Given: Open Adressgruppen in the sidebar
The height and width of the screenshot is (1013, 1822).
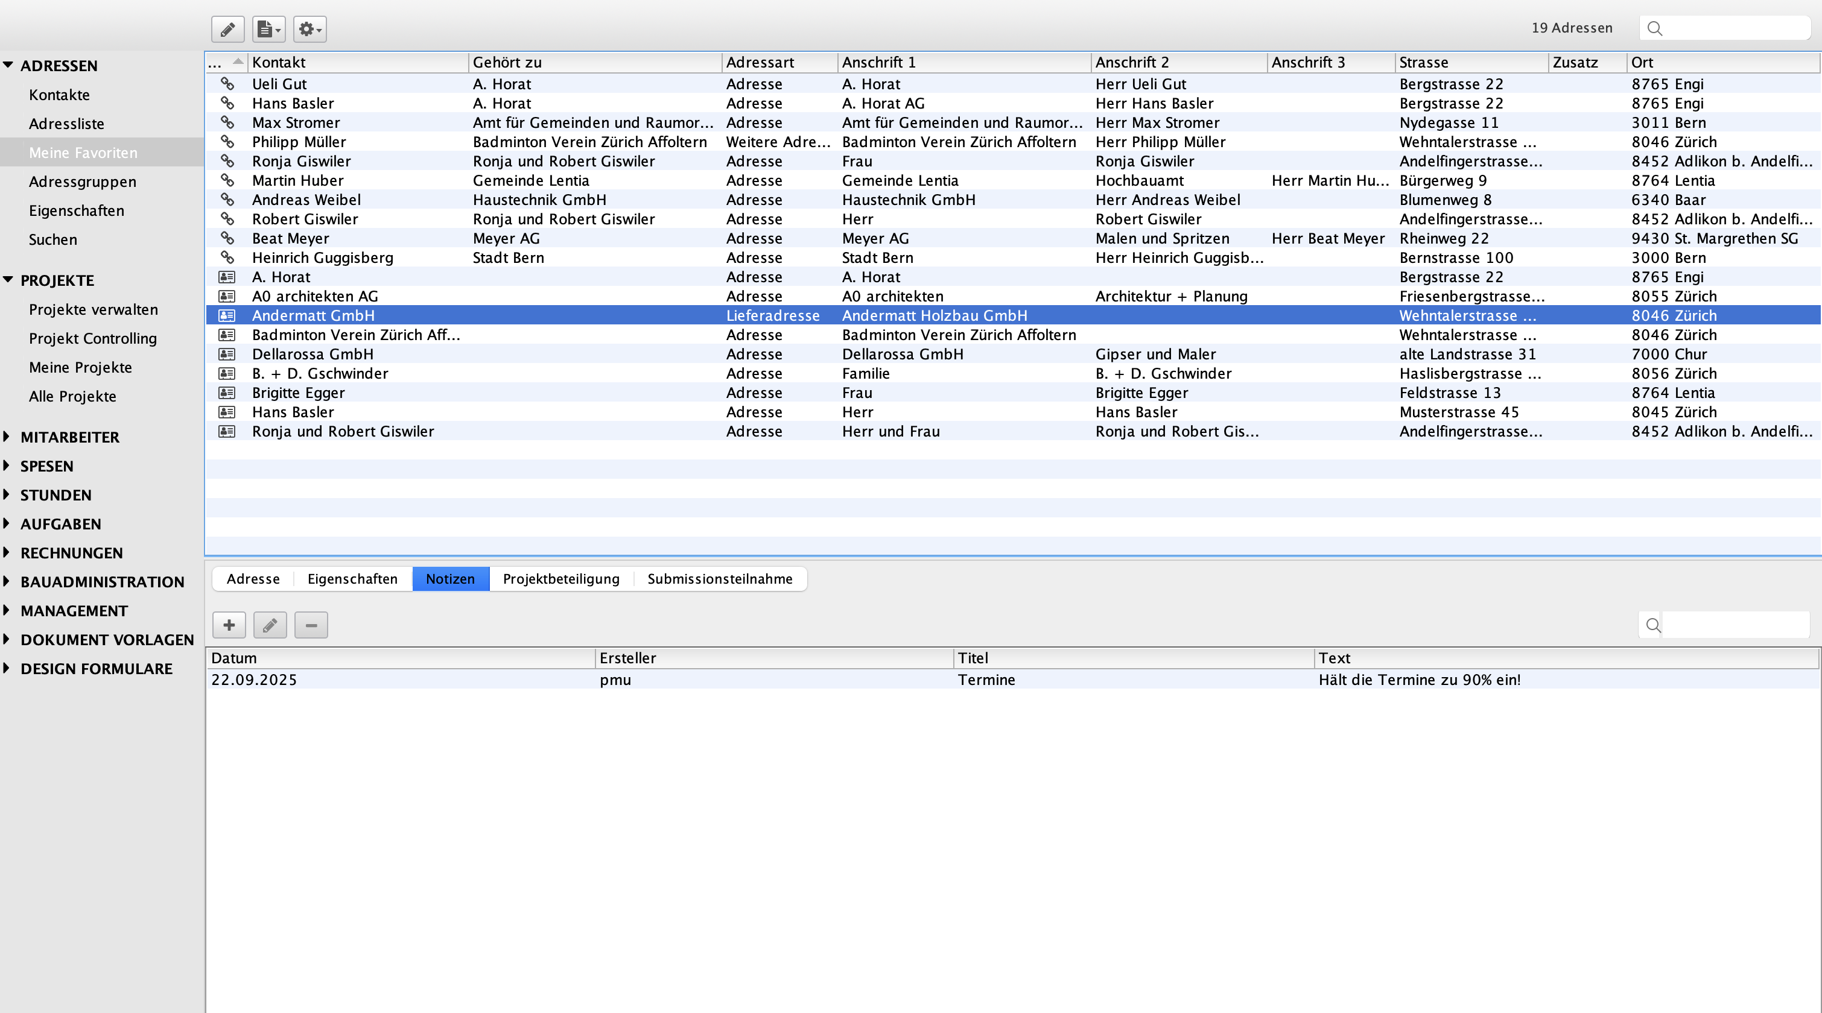Looking at the screenshot, I should [x=82, y=181].
